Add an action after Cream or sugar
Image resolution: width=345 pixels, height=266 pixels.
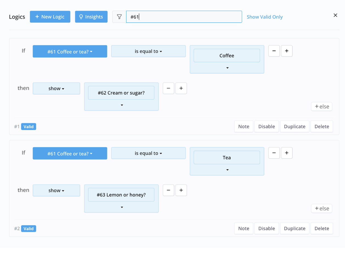pyautogui.click(x=181, y=88)
